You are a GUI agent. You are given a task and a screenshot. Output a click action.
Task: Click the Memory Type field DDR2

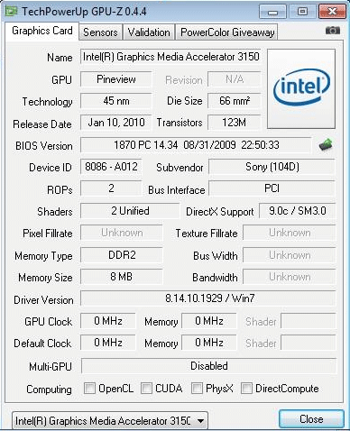click(122, 255)
